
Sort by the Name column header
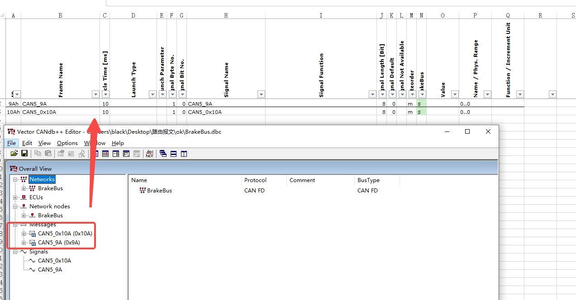tap(185, 180)
